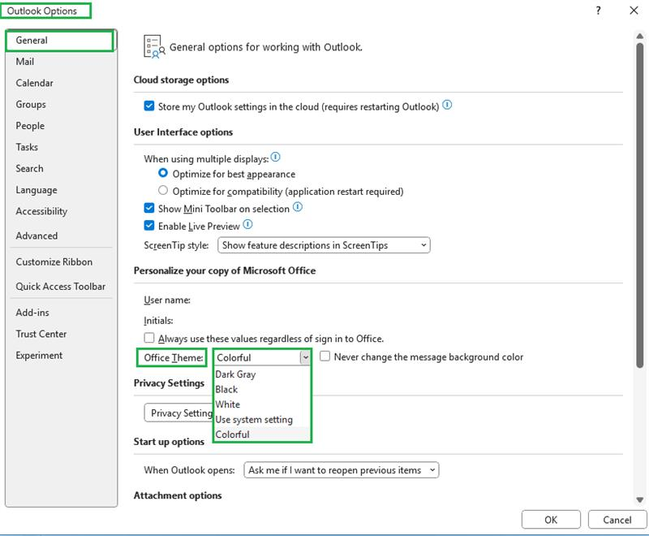
Task: Choose Colorful in theme dropdown list
Action: (x=262, y=434)
